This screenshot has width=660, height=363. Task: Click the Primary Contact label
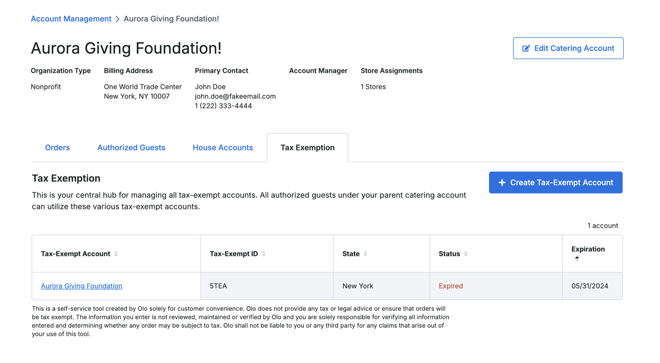pos(221,70)
